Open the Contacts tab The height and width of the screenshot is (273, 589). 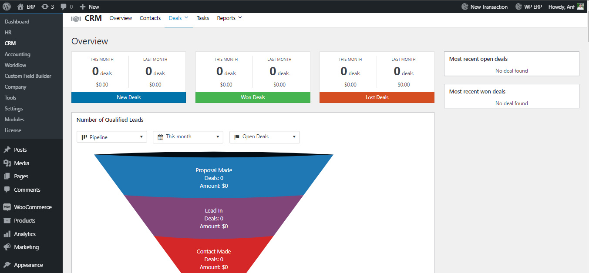[150, 18]
